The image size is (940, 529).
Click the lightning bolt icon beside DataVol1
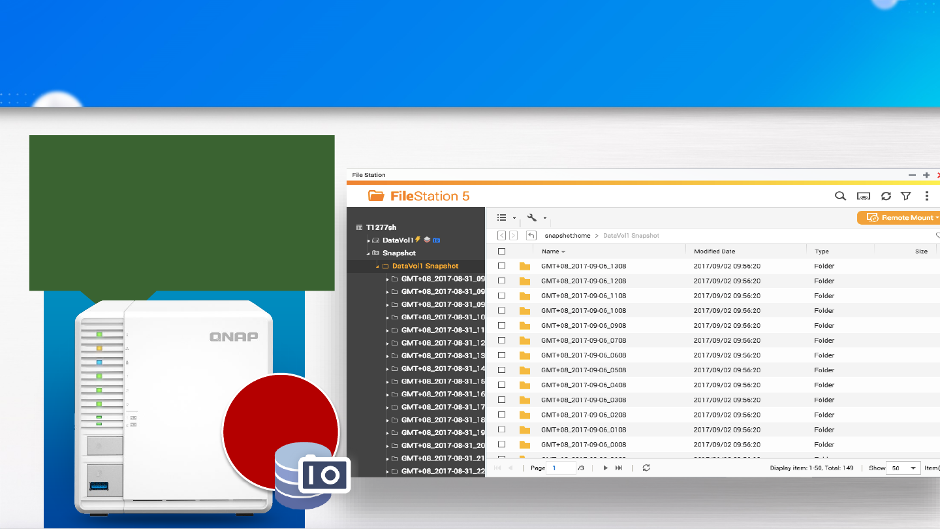click(418, 240)
